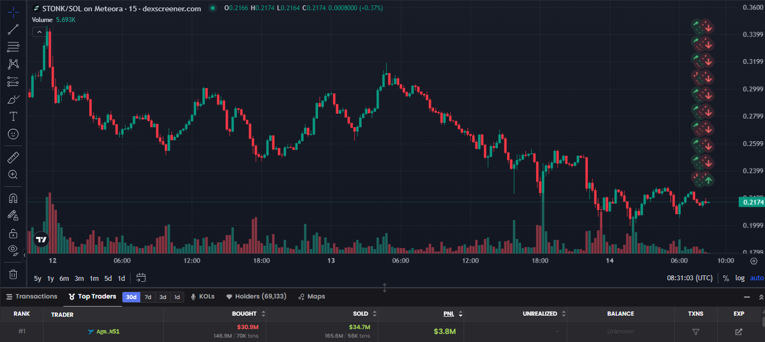The width and height of the screenshot is (765, 342).
Task: Open the KOLs tab
Action: coord(203,296)
